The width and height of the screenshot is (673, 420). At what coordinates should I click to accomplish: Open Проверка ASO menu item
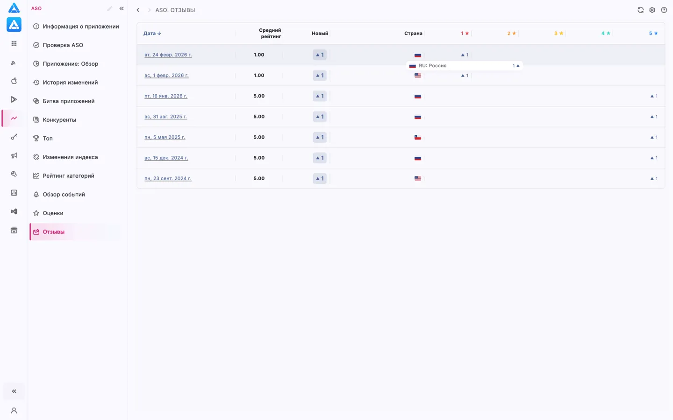click(76, 45)
